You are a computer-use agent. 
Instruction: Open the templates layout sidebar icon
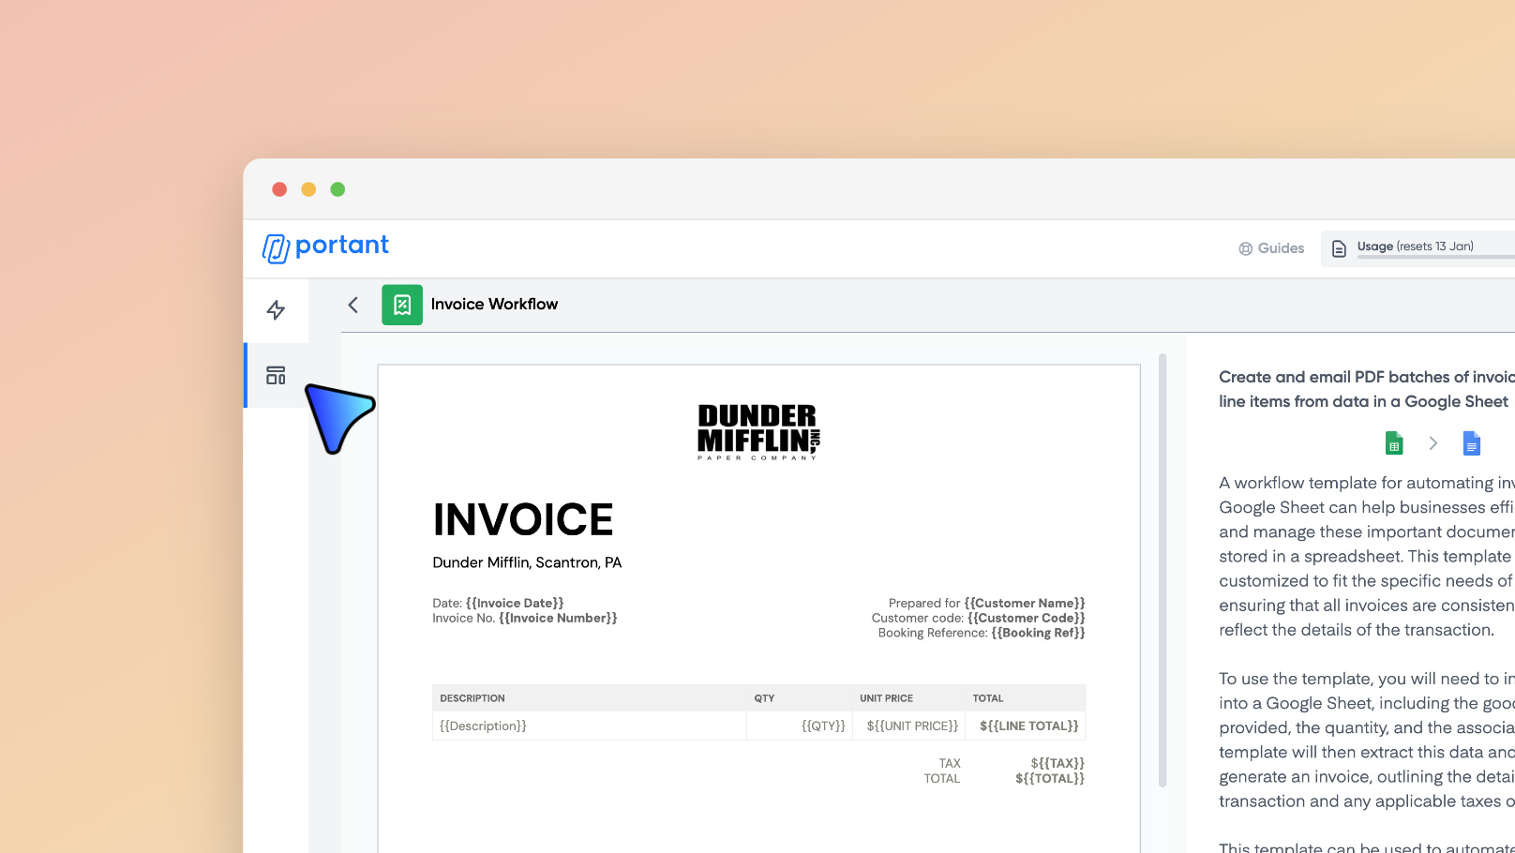(276, 374)
